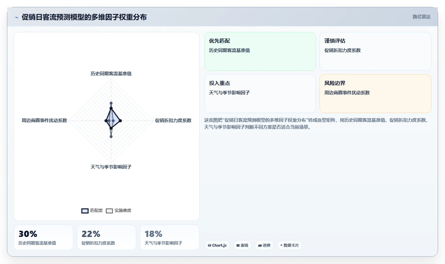Click the table icon in the 表格 tag
The image size is (445, 264).
238,245
